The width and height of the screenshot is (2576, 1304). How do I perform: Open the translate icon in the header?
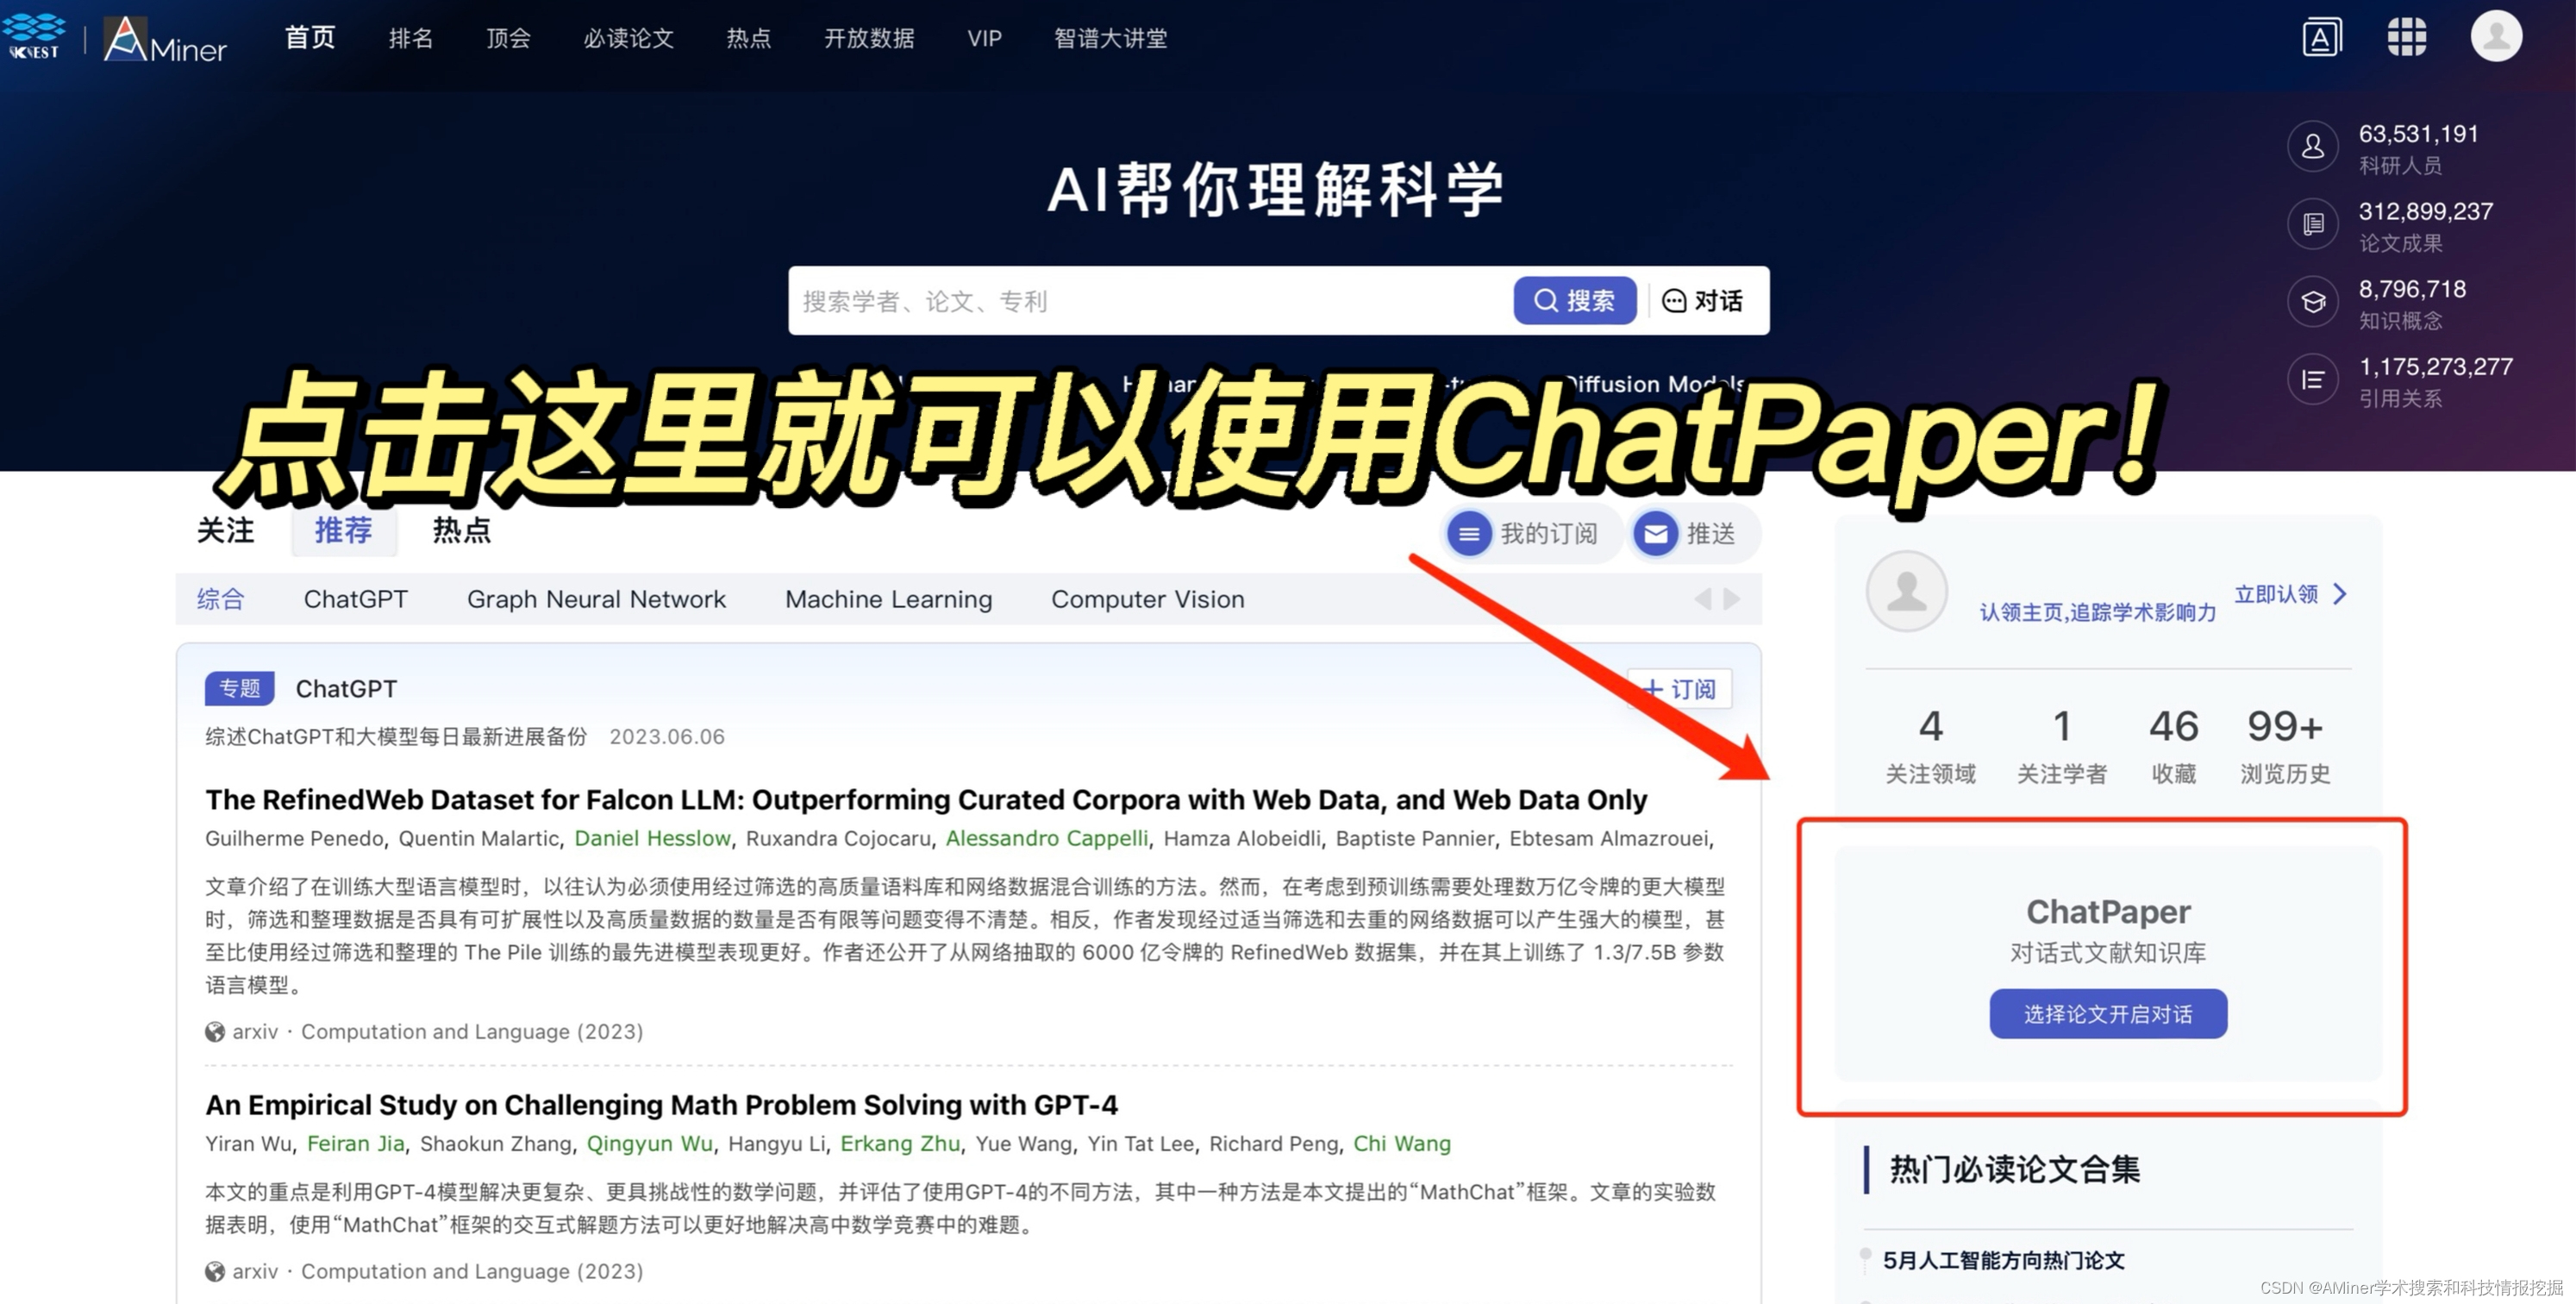point(2321,38)
